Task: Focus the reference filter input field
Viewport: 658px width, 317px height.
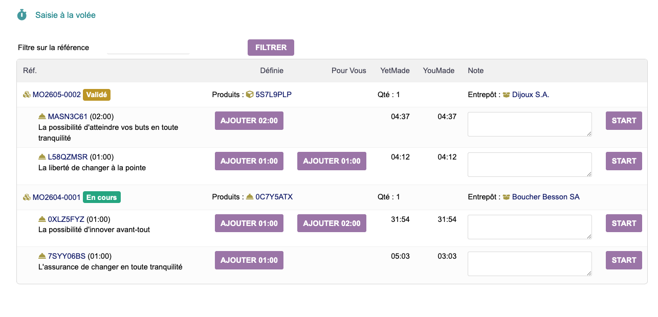Action: click(x=148, y=48)
